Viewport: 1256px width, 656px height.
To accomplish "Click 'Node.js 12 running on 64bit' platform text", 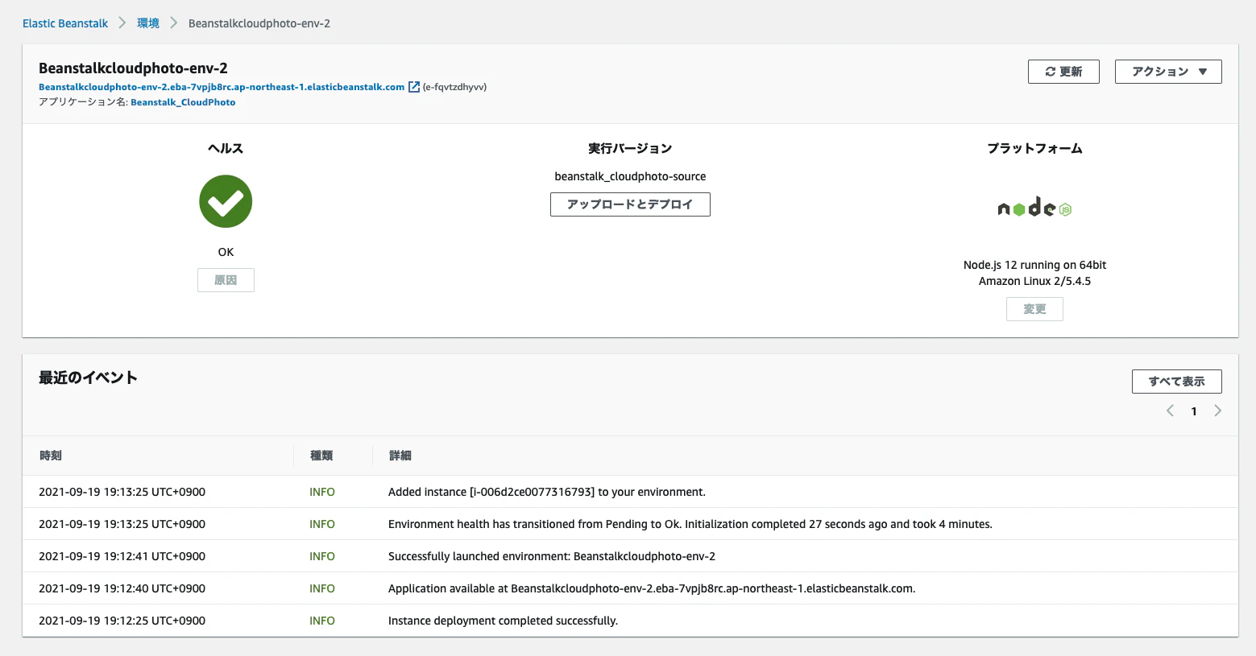I will coord(1034,265).
